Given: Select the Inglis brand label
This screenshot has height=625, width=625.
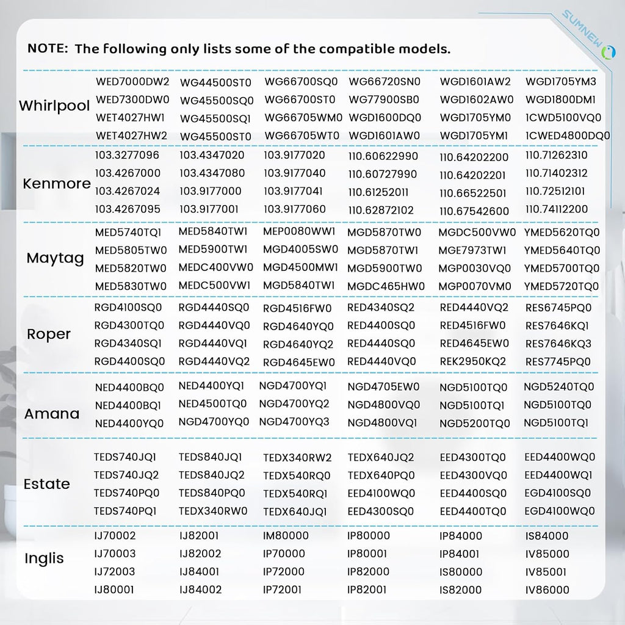Looking at the screenshot, I should [x=44, y=558].
